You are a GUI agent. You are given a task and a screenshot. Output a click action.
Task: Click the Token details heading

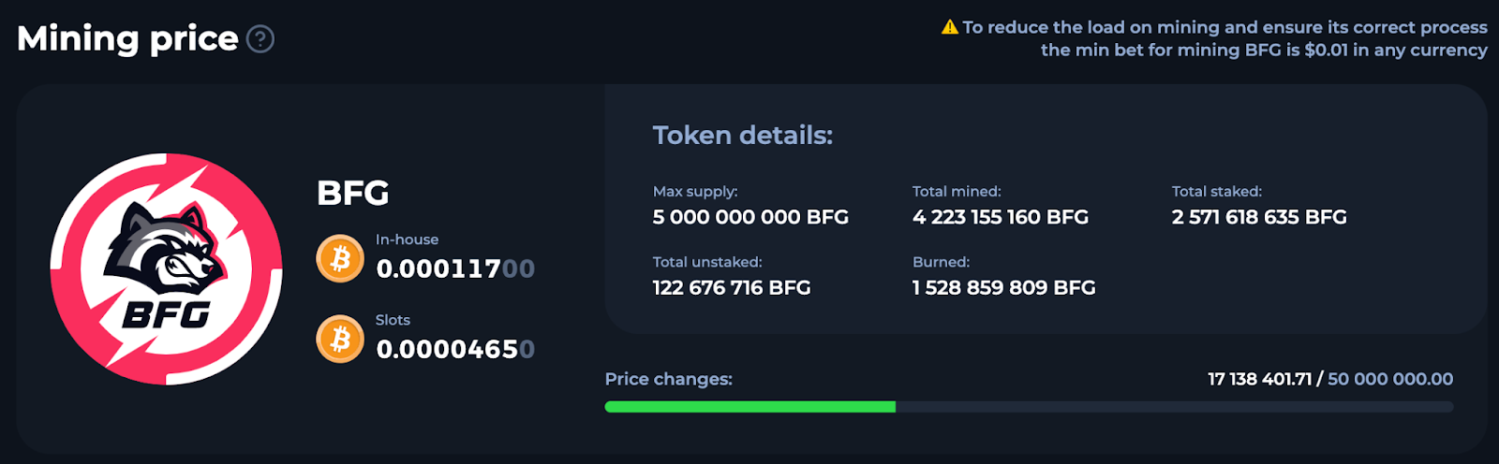(742, 136)
